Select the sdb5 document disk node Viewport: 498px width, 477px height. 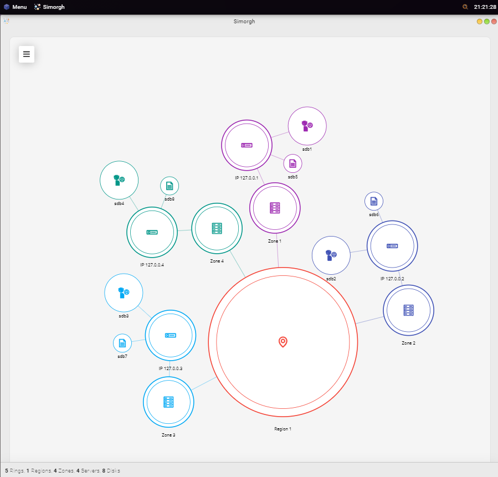292,163
